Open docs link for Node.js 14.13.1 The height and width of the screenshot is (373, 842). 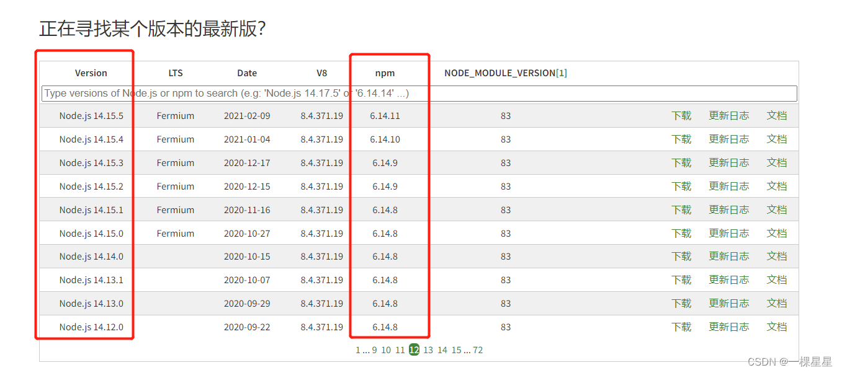pos(777,280)
